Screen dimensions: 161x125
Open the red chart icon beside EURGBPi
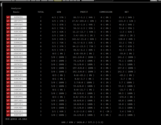point(8,28)
